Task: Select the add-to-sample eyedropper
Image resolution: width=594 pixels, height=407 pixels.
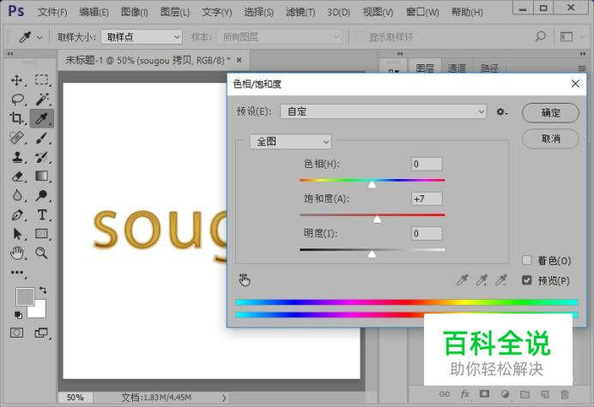Action: pyautogui.click(x=482, y=280)
